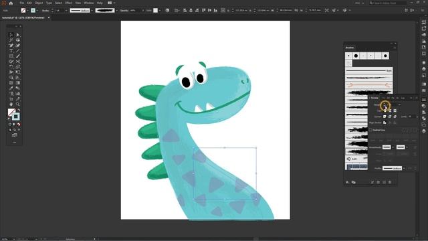Open Brush Definition dropdown in control bar
Screen dimensions: 428x241
tap(116, 11)
